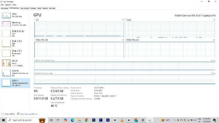Open the Options menu
The width and height of the screenshot is (219, 123).
(8, 5)
